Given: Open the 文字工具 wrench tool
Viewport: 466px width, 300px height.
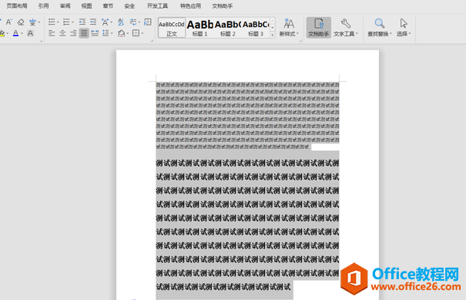Looking at the screenshot, I should click(x=346, y=28).
